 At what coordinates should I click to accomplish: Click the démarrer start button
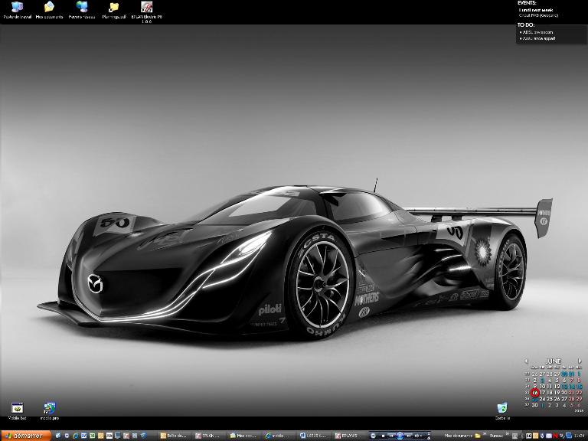(25, 436)
